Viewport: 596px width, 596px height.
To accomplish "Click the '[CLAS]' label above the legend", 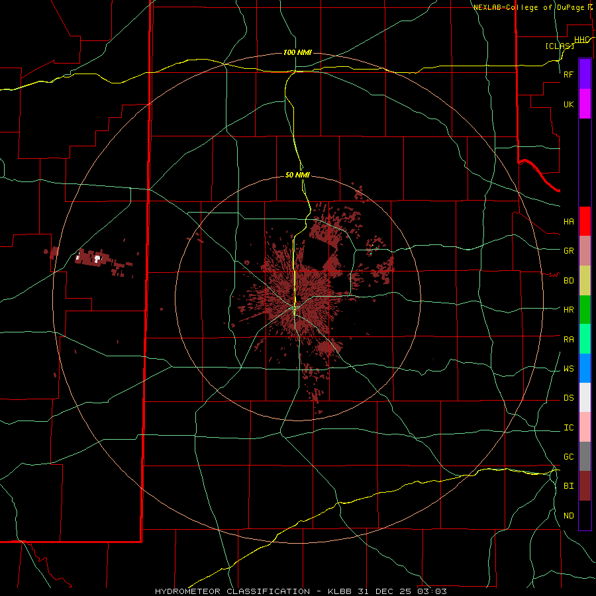I will tap(560, 46).
